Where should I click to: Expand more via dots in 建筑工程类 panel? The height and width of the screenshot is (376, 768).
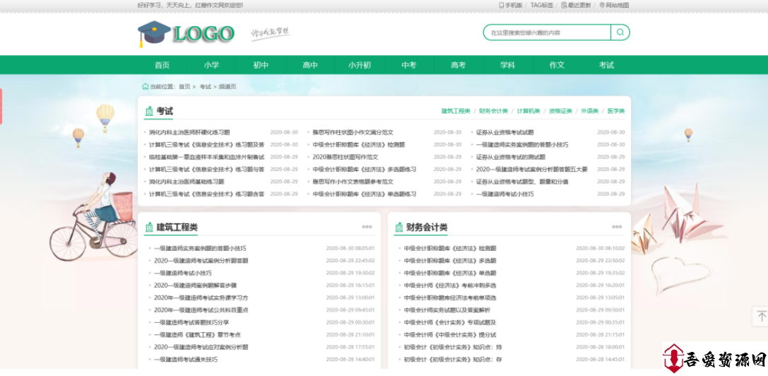[367, 227]
